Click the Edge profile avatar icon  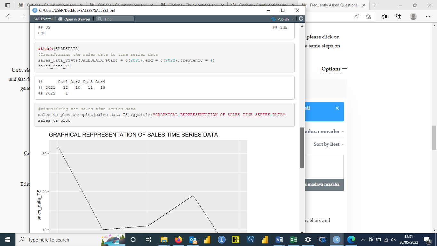pos(413,16)
